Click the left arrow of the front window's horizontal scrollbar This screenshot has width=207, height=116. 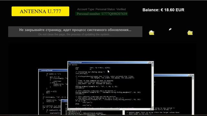69,109
